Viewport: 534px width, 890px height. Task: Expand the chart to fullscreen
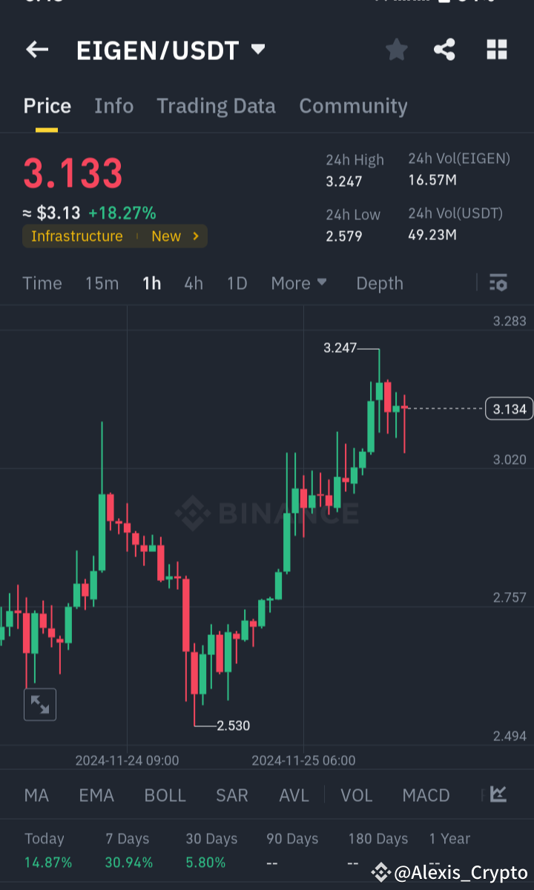[39, 704]
